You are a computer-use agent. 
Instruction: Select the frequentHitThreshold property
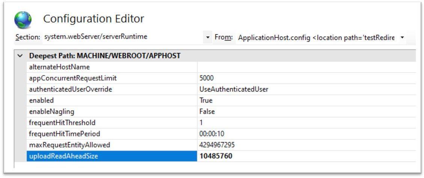click(62, 123)
